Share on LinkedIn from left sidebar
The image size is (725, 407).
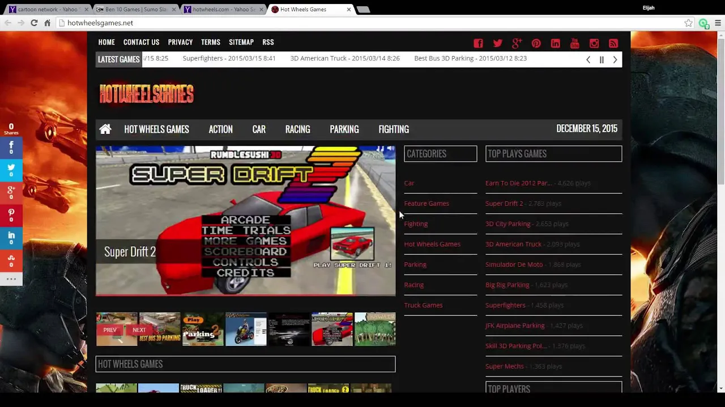coord(11,237)
